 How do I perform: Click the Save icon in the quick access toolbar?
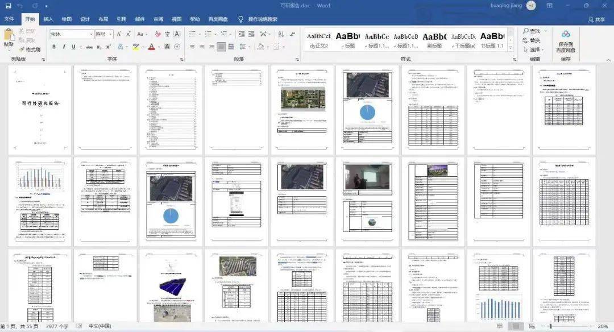[8, 6]
